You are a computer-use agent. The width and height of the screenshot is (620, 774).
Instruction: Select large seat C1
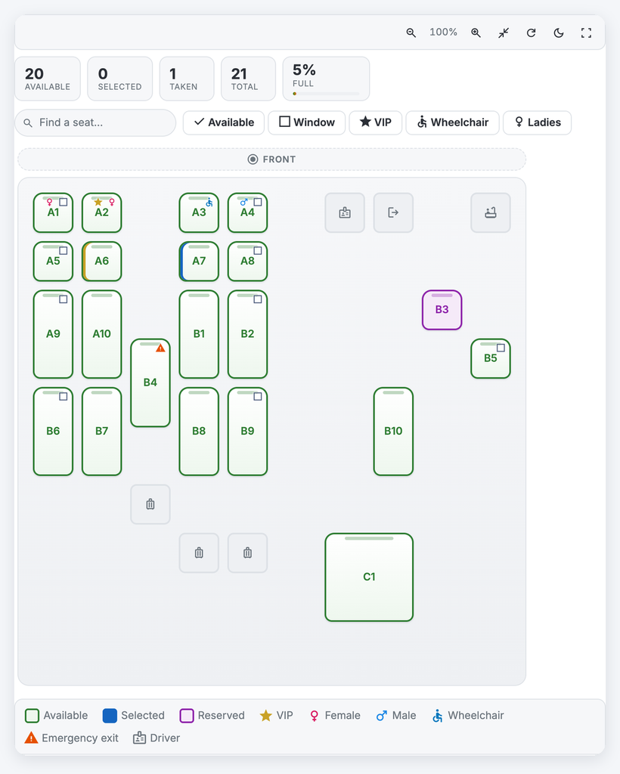coord(369,577)
